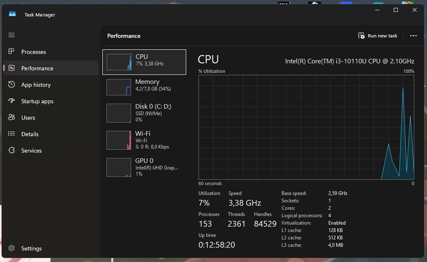Click the L2 cache 512 KB value
The image size is (427, 262).
[335, 238]
